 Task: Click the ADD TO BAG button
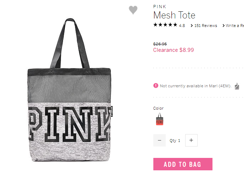pyautogui.click(x=183, y=164)
